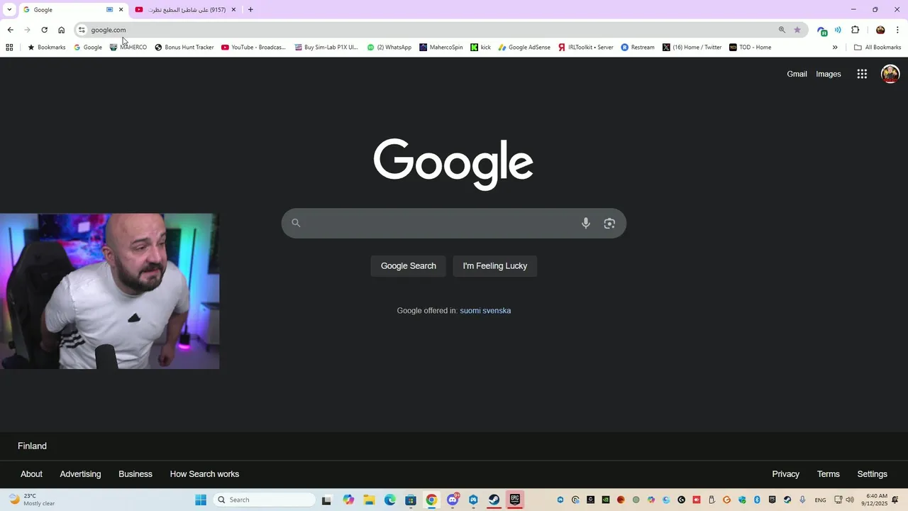Open the About footer link
The height and width of the screenshot is (511, 908).
pyautogui.click(x=31, y=474)
